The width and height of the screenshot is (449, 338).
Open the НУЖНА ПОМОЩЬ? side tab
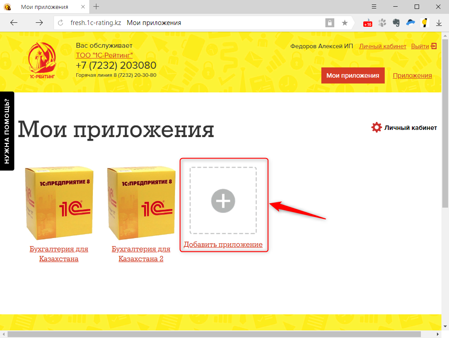7,131
